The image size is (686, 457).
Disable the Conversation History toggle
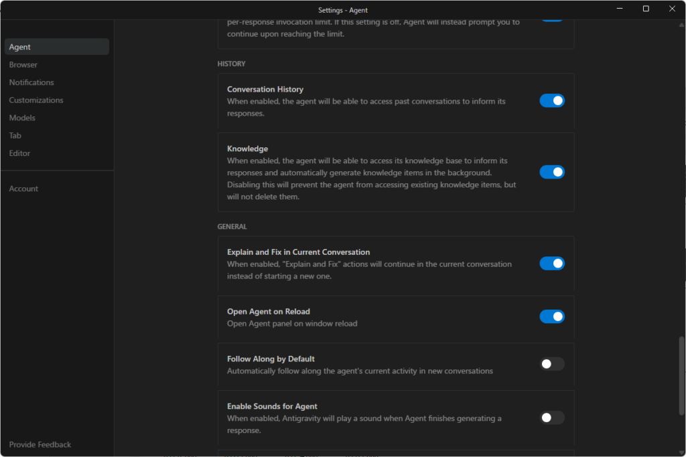[x=552, y=100]
